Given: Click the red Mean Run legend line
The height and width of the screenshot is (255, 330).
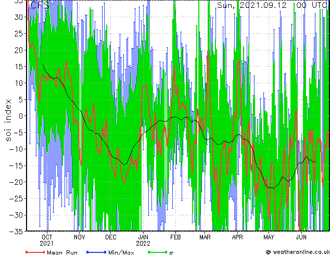Looking at the screenshot, I should point(35,252).
